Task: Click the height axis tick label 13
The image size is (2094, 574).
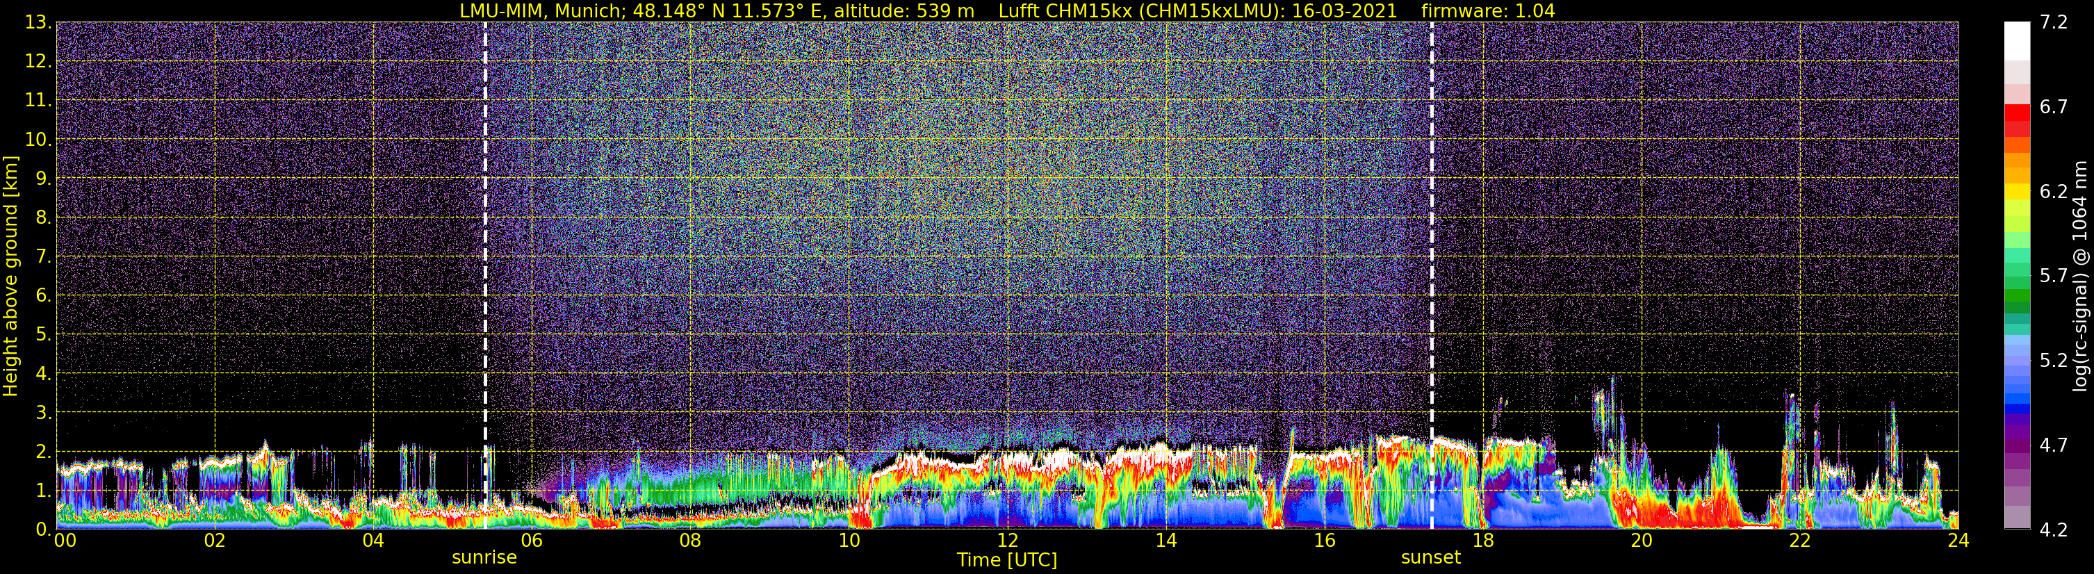Action: tap(37, 23)
